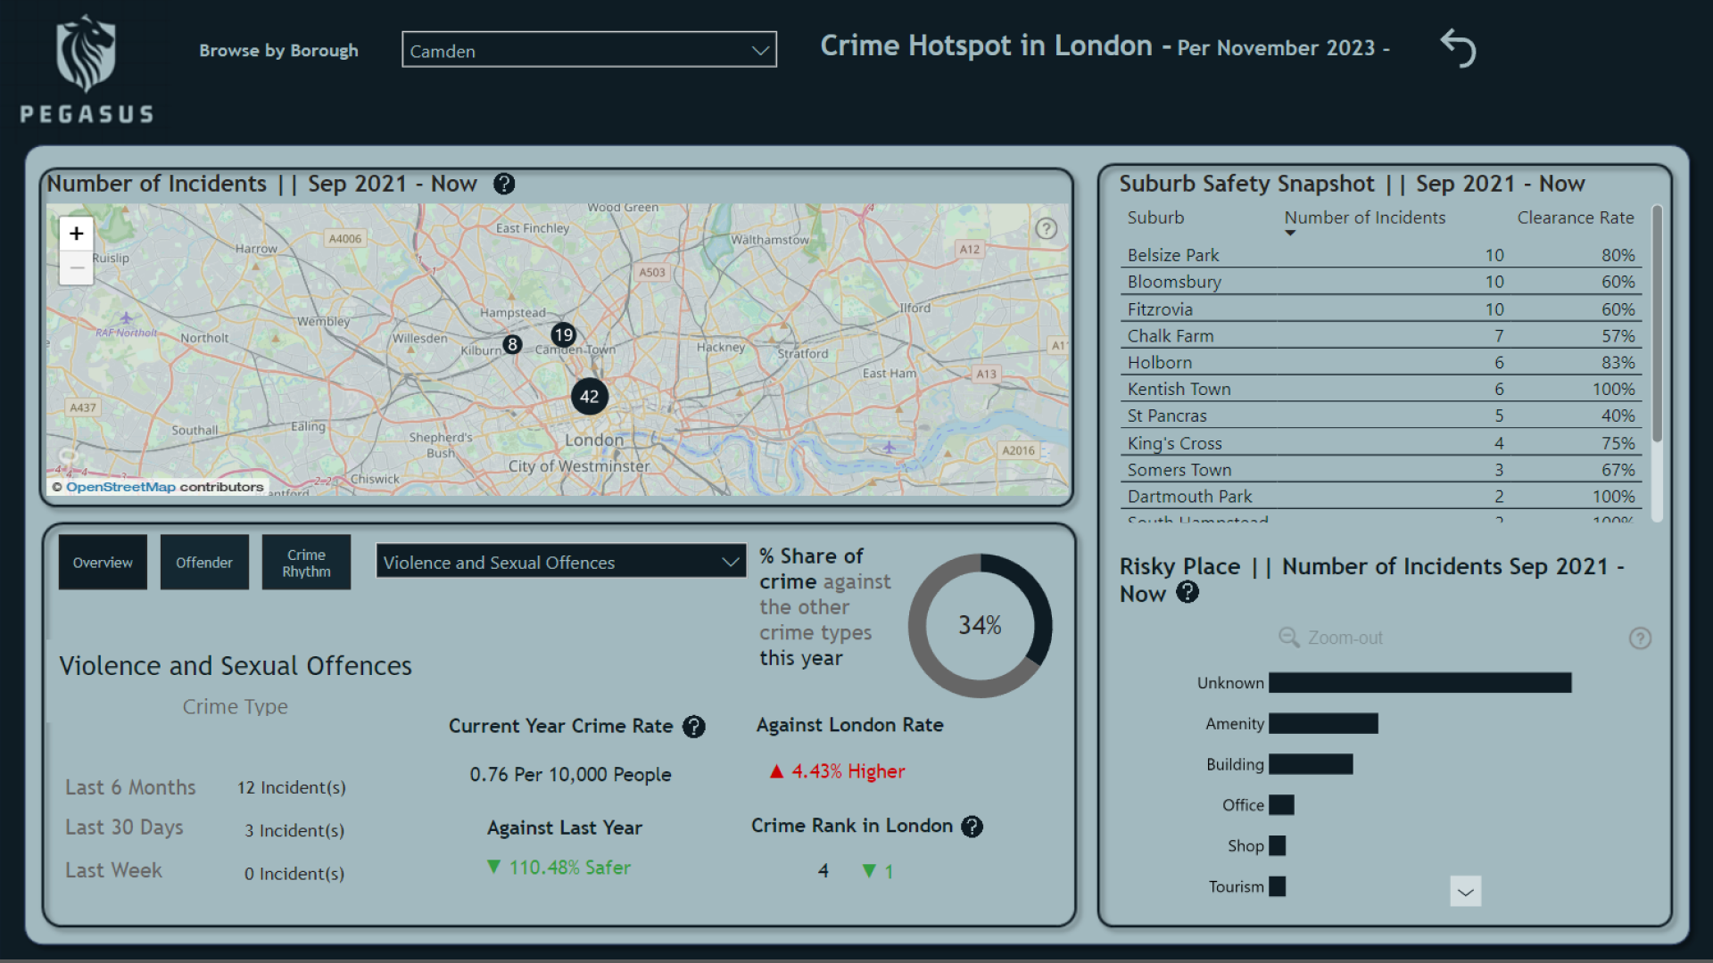The width and height of the screenshot is (1713, 963).
Task: Click the Last 30 Days label
Action: (x=124, y=828)
